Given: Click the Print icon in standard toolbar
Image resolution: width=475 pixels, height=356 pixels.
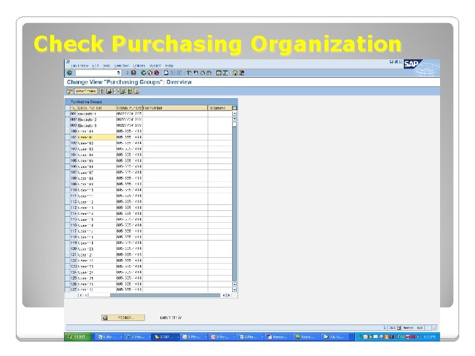Looking at the screenshot, I should coord(166,73).
